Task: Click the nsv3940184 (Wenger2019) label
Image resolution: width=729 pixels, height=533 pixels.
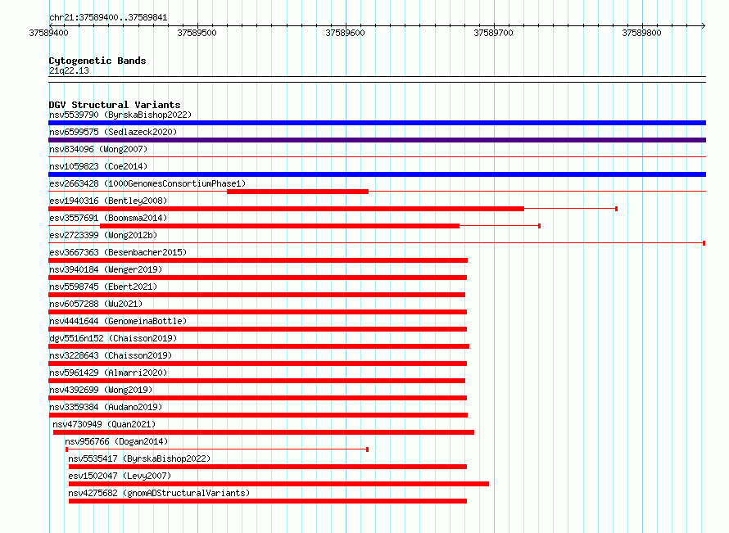Action: coord(106,269)
